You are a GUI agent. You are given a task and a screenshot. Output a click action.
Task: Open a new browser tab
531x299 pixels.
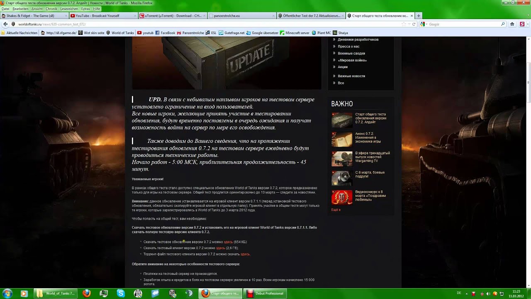419,16
